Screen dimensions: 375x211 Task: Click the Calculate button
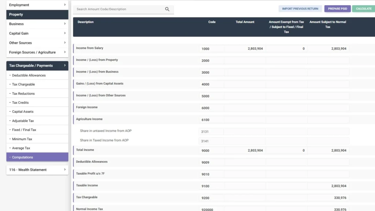pyautogui.click(x=364, y=9)
